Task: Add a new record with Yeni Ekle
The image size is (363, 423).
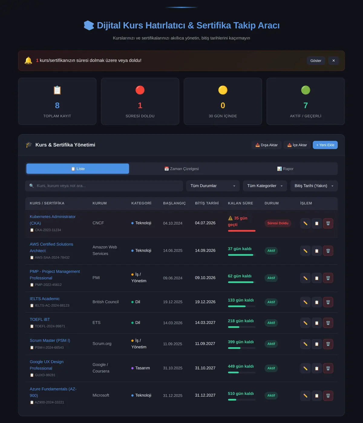Action: [325, 145]
